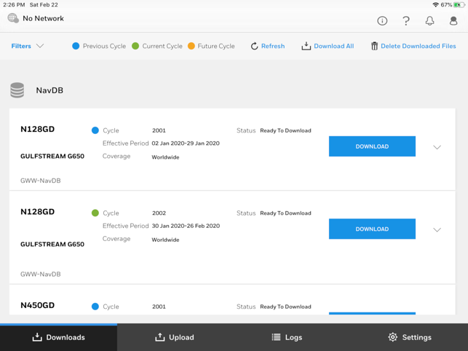Expand N128GD cycle 2001 row chevron
This screenshot has width=468, height=351.
tap(437, 147)
